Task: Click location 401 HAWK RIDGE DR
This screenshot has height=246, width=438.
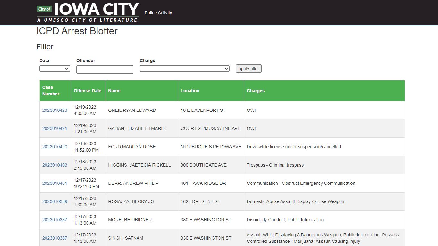Action: [203, 183]
